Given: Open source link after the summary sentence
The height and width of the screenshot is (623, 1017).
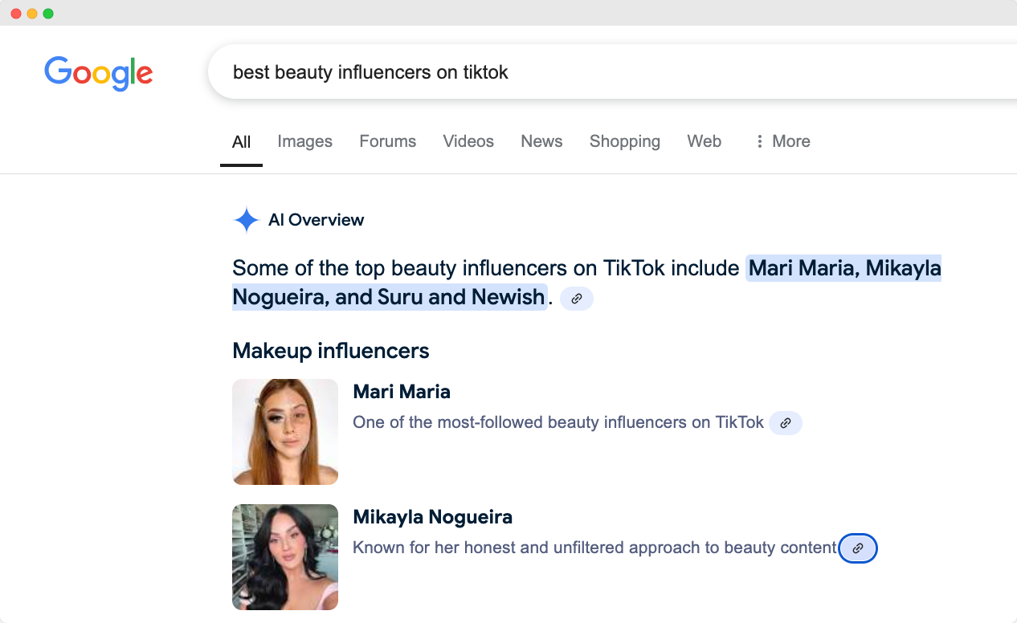Looking at the screenshot, I should click(576, 299).
